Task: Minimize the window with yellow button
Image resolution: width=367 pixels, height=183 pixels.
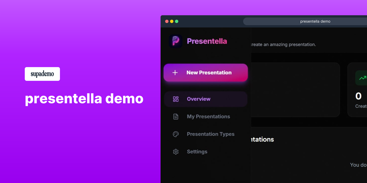Action: pos(172,21)
